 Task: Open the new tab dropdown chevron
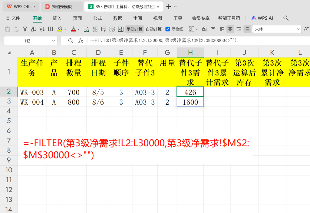tap(176, 7)
